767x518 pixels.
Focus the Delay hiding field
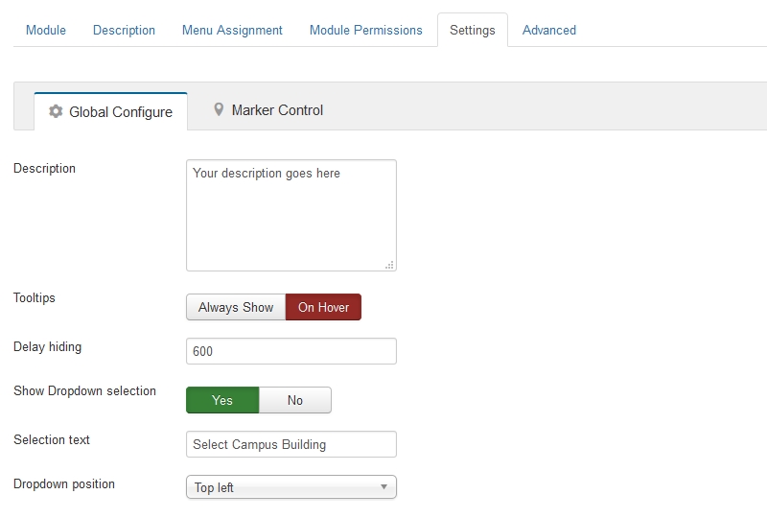291,351
